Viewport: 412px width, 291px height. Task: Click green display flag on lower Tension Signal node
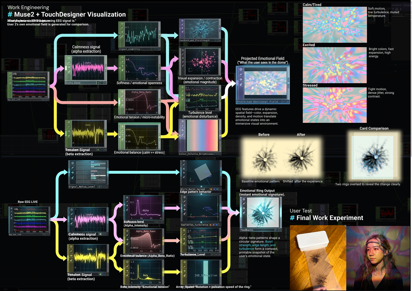click(x=101, y=274)
